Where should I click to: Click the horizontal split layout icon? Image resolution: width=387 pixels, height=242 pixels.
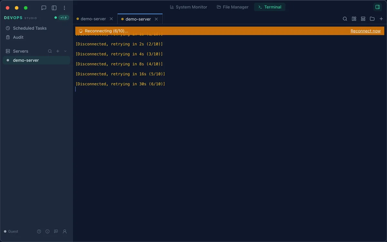pos(363,19)
